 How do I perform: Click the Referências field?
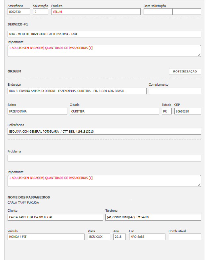104,131
